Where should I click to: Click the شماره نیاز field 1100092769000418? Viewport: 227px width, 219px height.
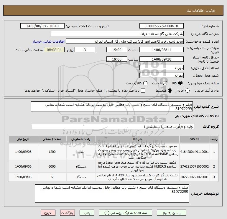pyautogui.click(x=162, y=26)
